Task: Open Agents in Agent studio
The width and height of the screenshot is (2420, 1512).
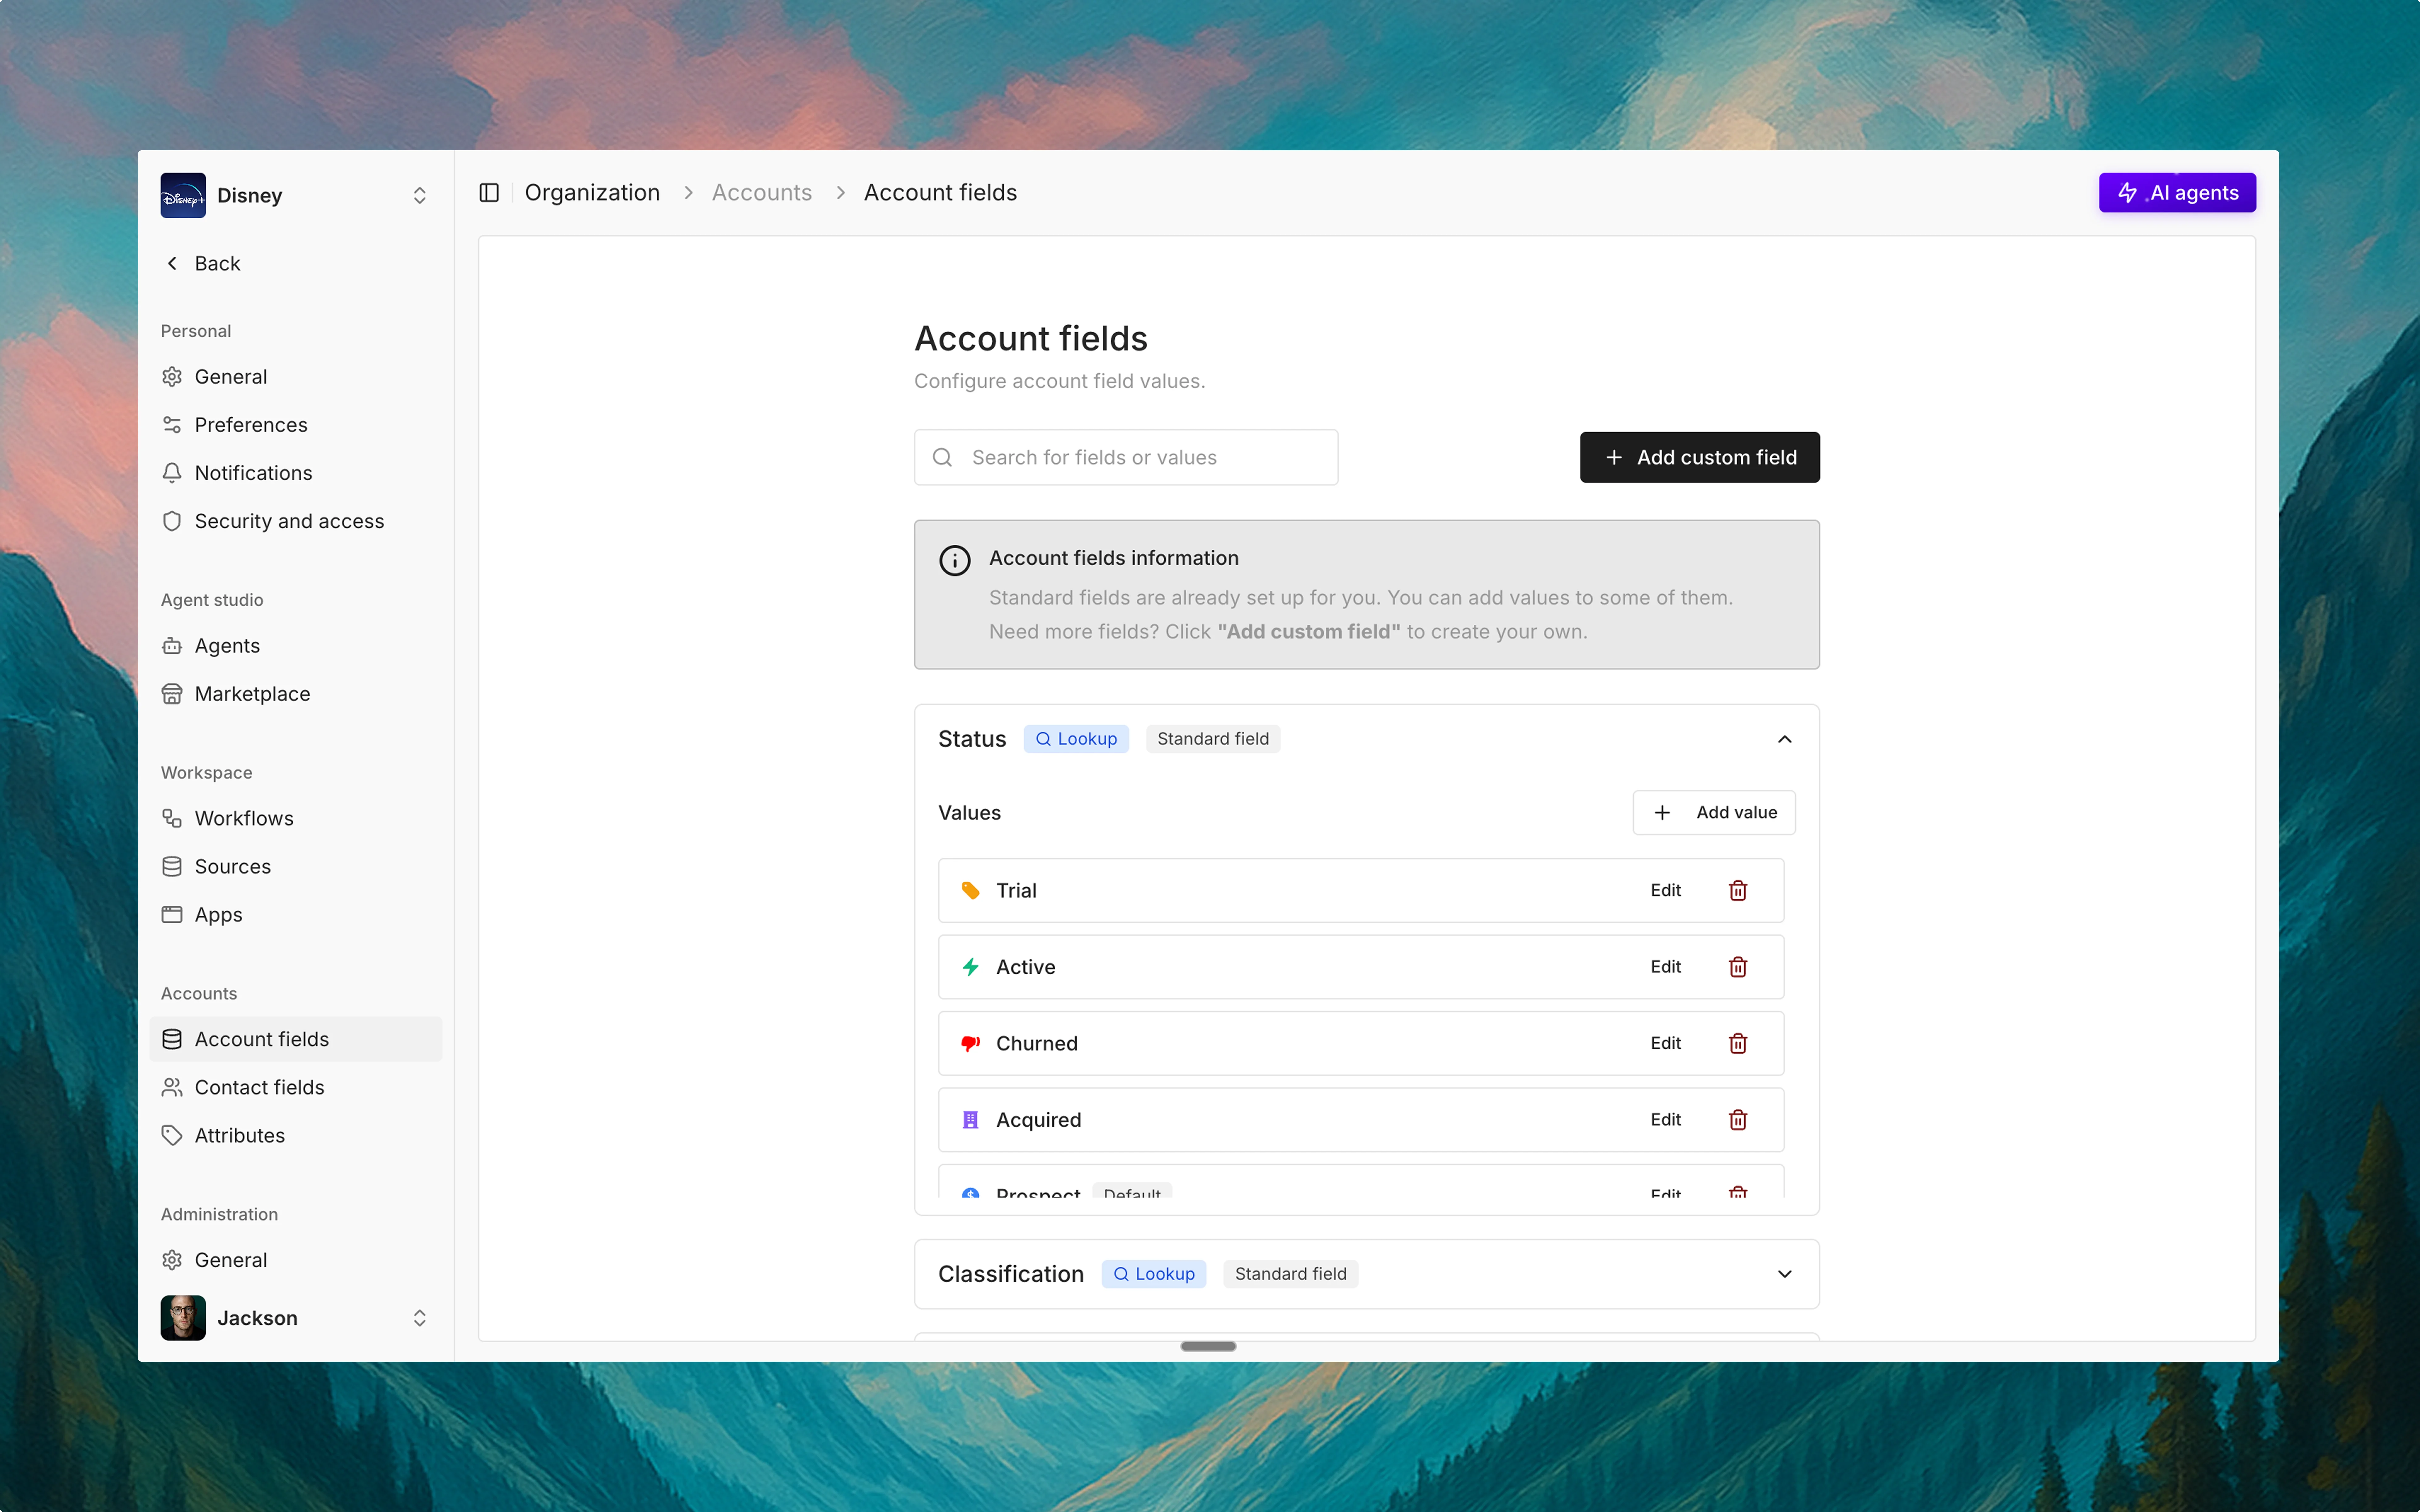Action: 296,646
